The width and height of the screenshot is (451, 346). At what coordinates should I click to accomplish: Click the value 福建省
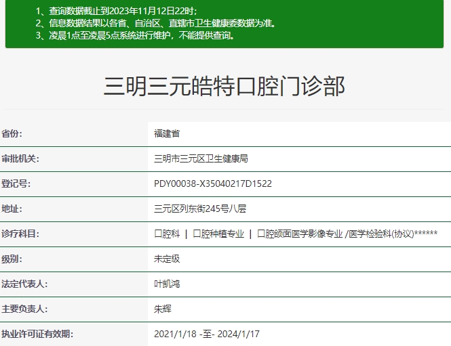[167, 133]
